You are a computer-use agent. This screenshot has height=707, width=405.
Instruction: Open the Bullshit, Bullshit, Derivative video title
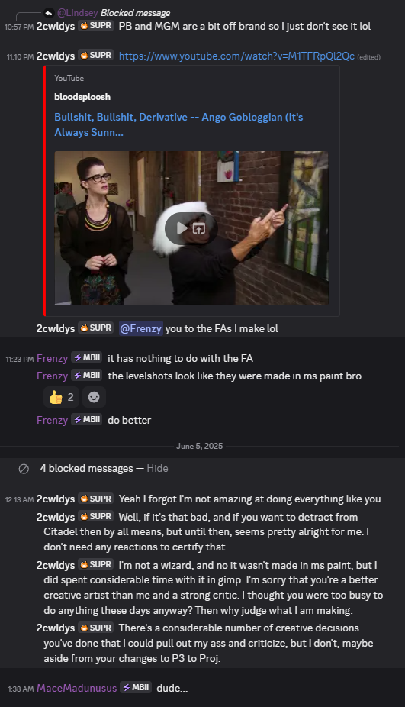coord(178,124)
